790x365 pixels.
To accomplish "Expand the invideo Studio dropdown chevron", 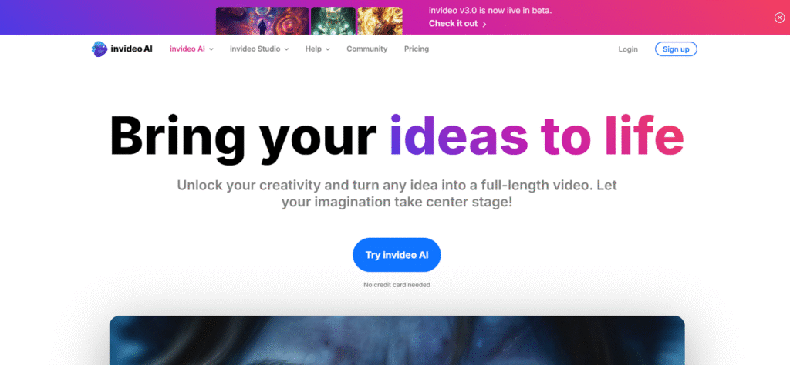I will pos(286,49).
